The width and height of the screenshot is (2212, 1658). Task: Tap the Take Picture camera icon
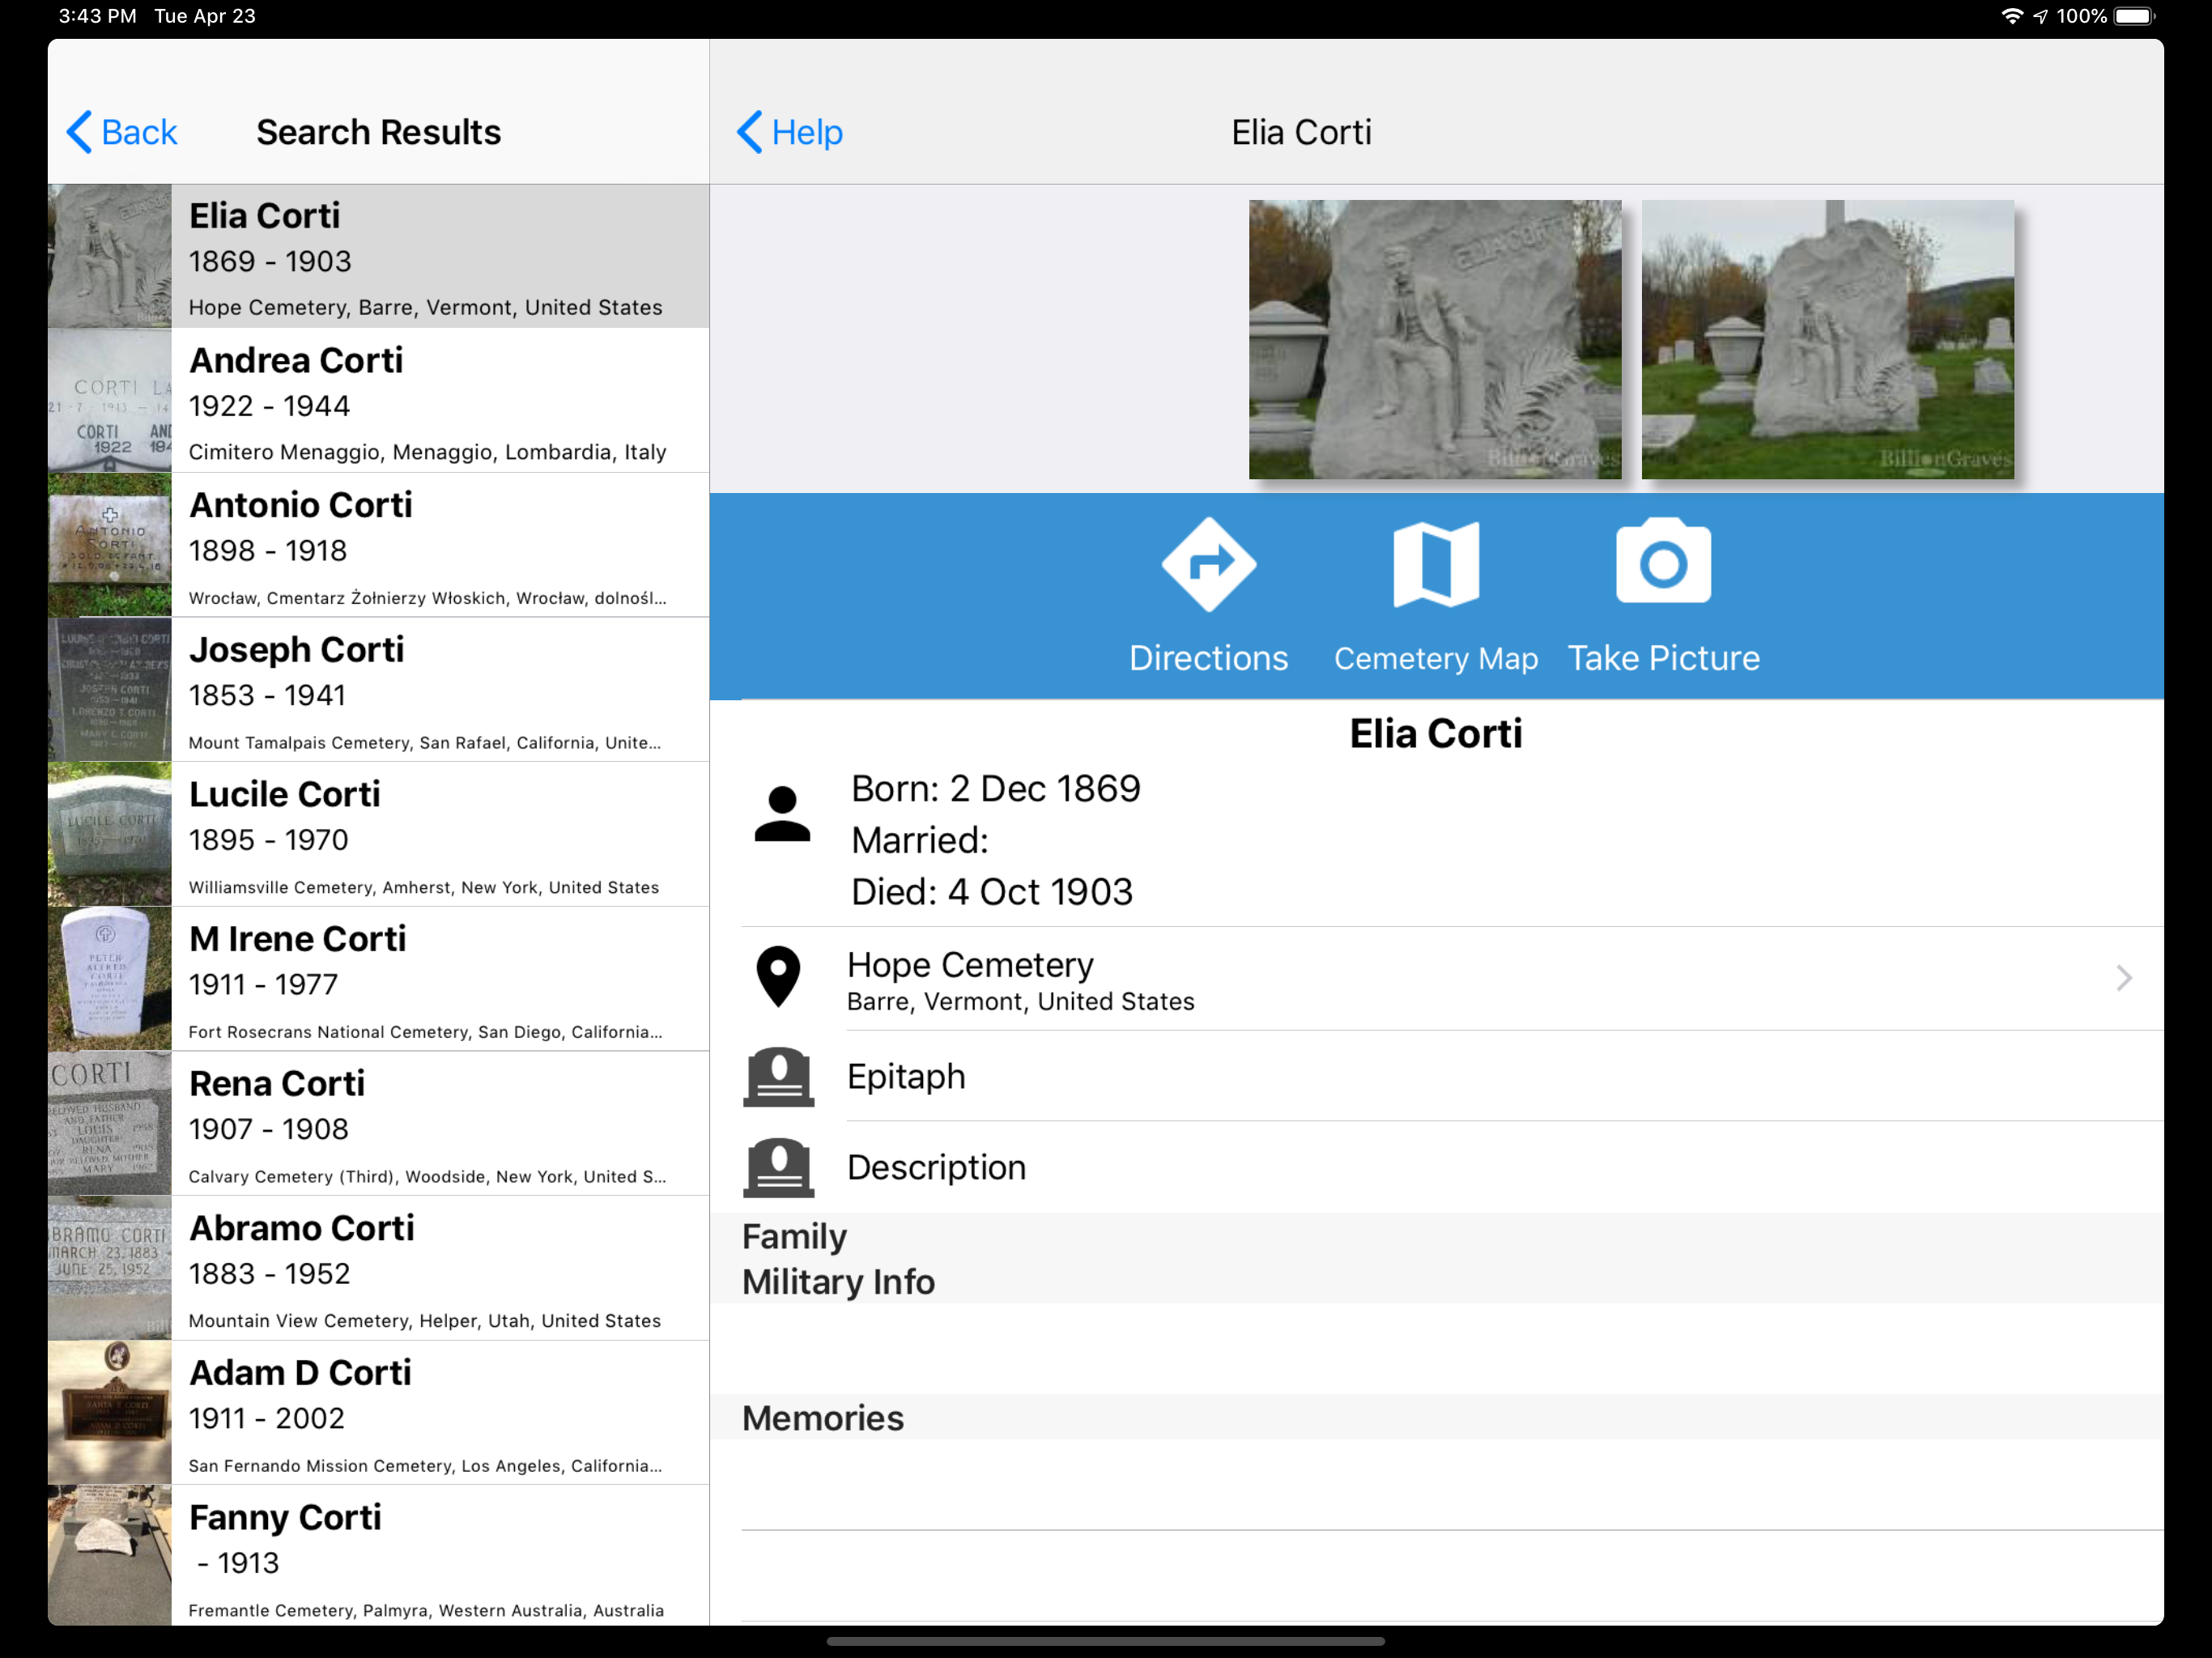pos(1662,563)
